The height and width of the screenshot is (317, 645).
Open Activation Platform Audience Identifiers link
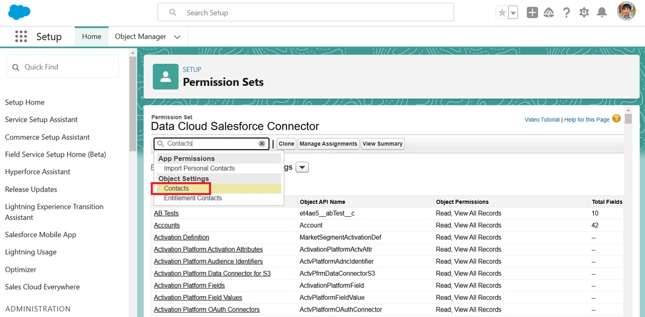pos(209,262)
